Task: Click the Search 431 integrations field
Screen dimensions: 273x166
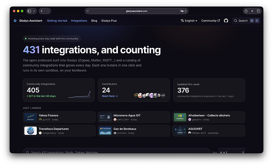Action: [116, 151]
